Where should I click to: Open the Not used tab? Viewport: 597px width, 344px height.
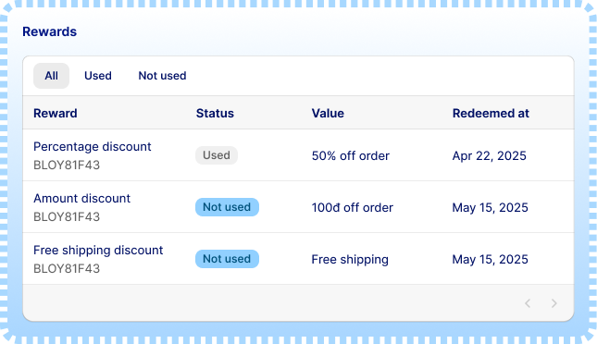tap(162, 76)
